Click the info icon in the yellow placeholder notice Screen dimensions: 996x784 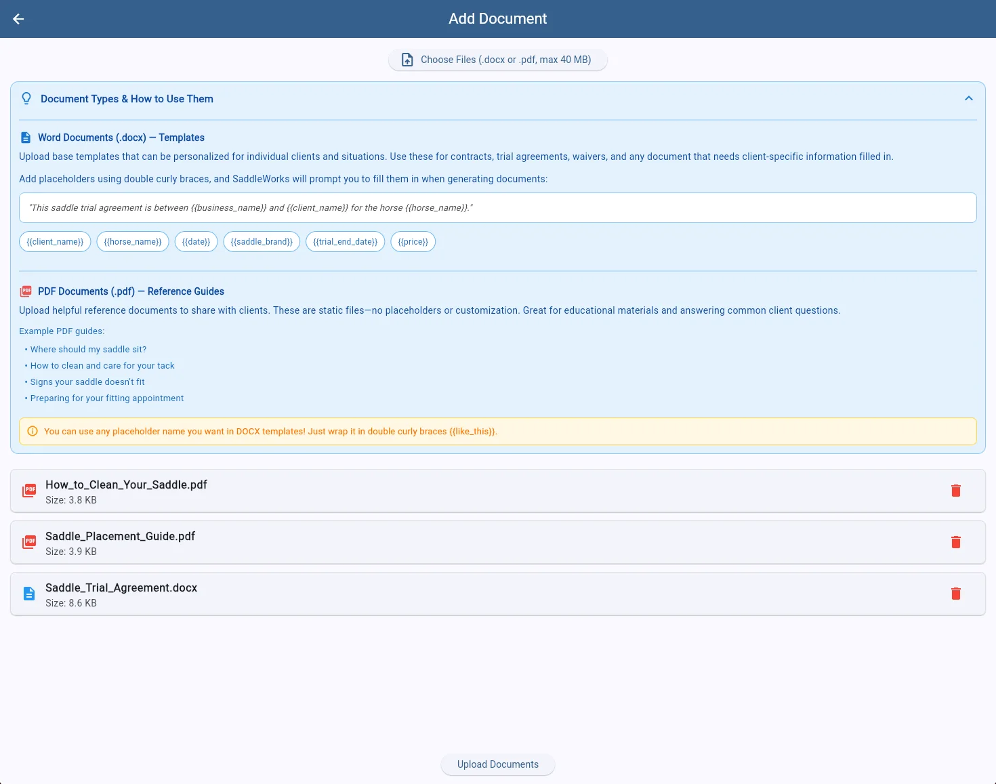click(33, 431)
